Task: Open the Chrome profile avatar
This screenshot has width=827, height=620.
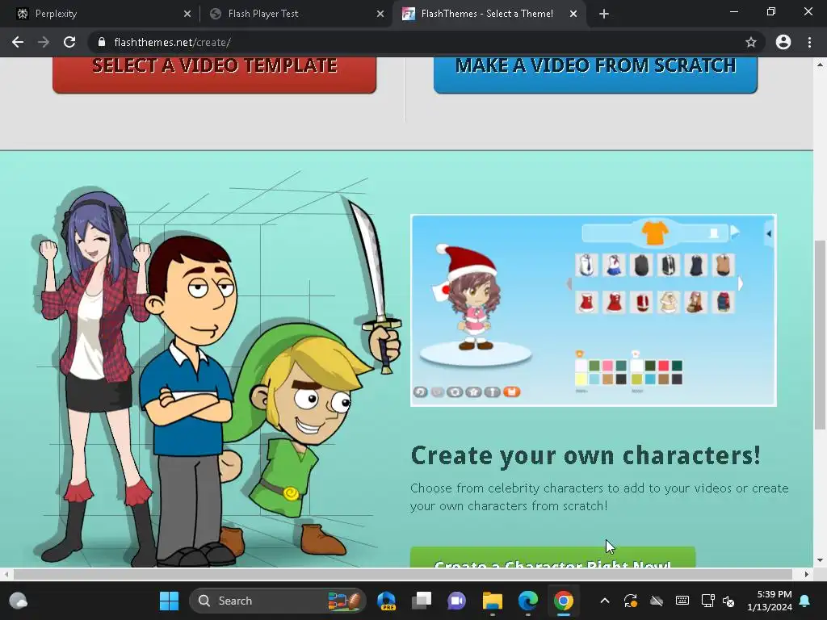Action: click(783, 42)
